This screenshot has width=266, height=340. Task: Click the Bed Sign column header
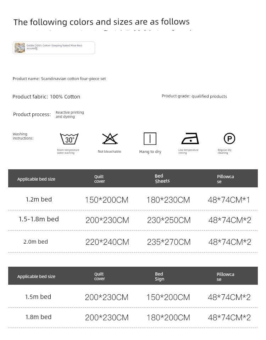coord(159,276)
